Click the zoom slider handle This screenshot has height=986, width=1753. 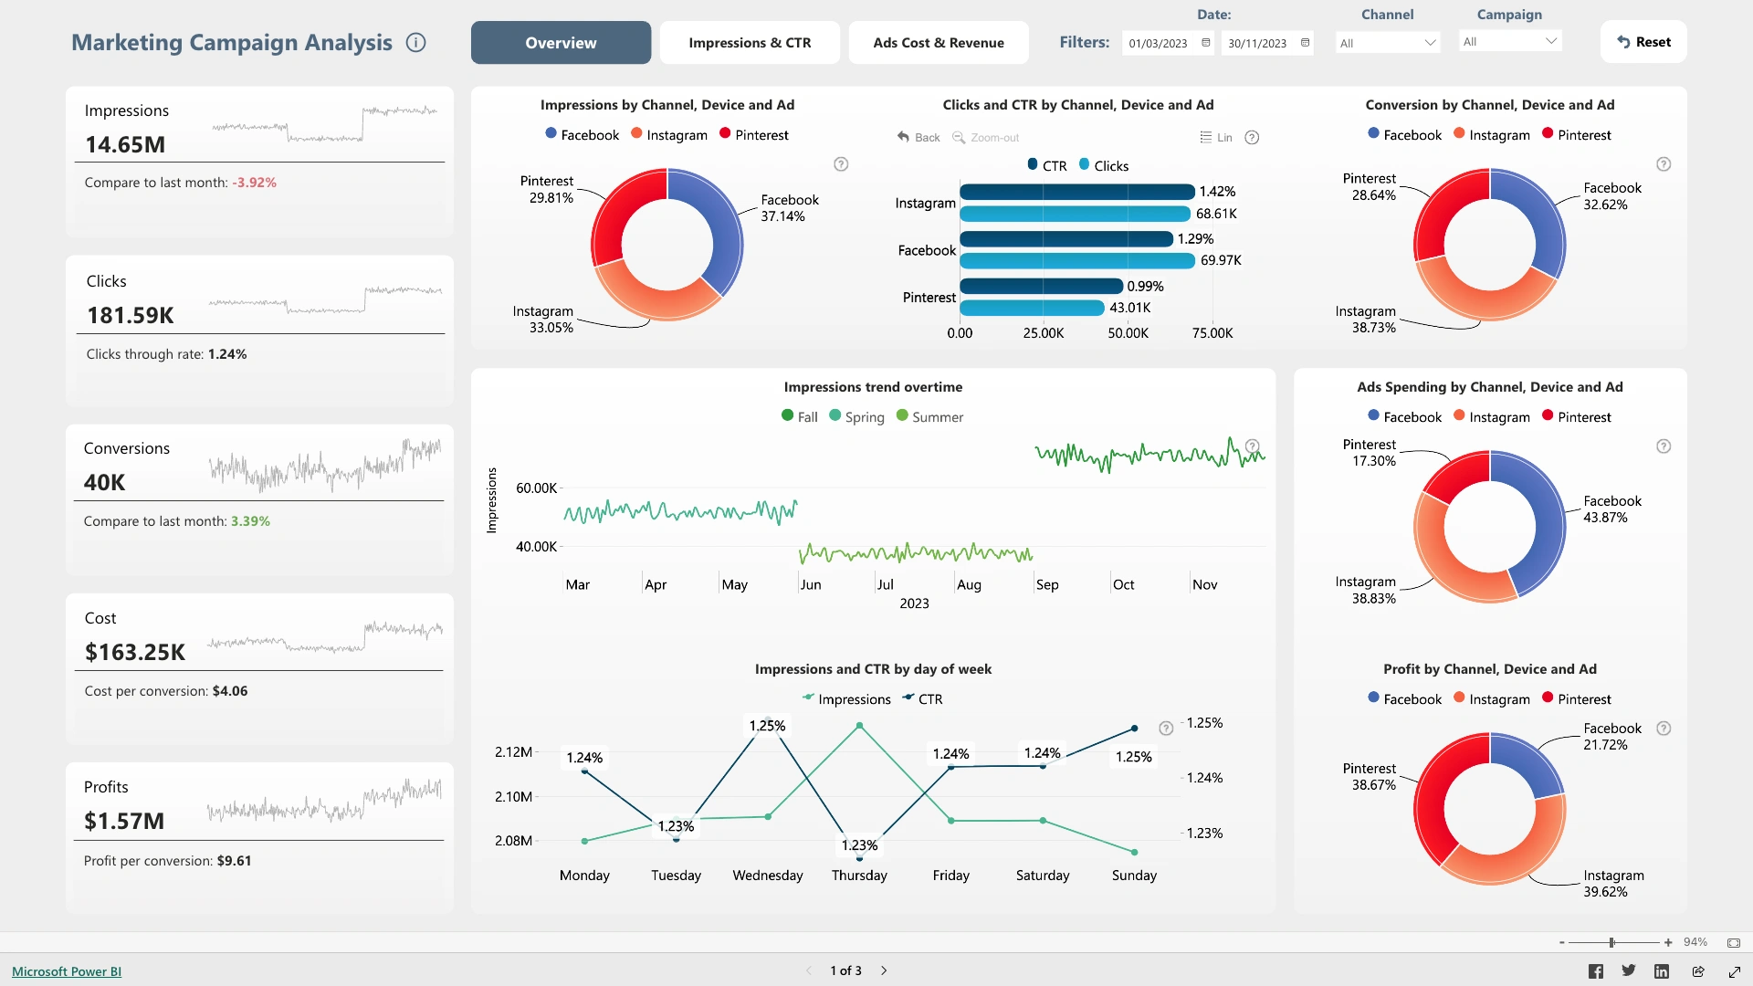point(1611,942)
